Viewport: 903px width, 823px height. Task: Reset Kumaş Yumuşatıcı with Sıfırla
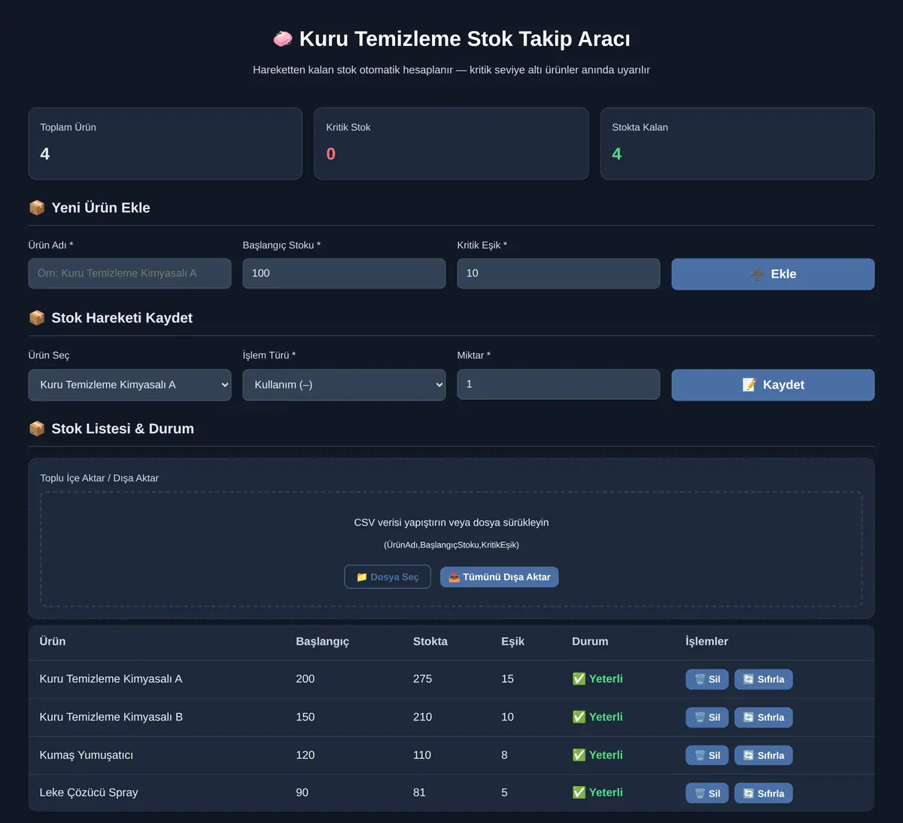pos(763,755)
